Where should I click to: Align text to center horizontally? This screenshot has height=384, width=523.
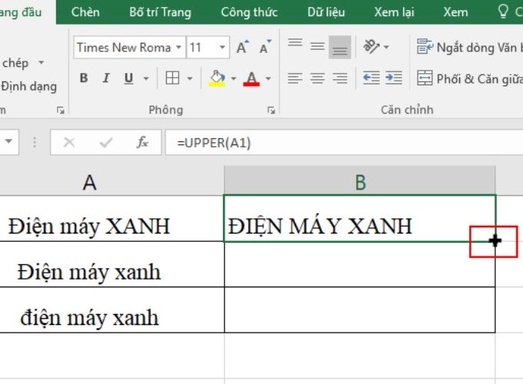317,78
